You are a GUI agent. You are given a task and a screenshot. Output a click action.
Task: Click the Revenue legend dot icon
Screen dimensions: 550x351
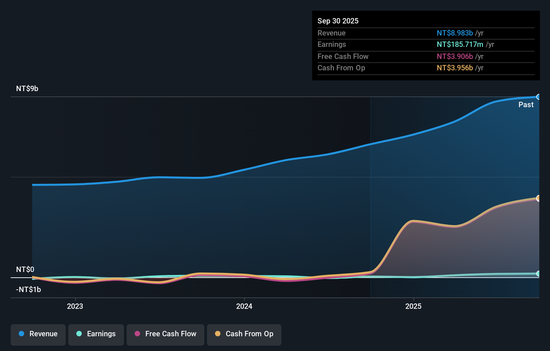[21, 334]
